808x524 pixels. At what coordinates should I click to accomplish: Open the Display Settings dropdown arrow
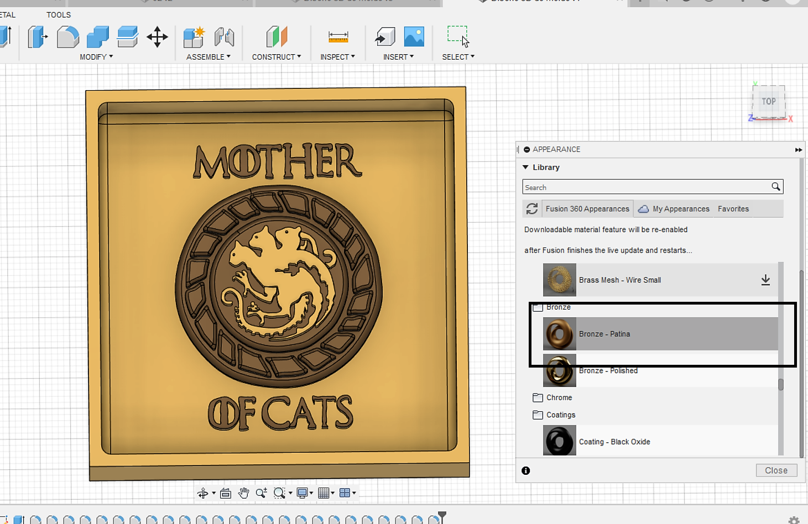pos(311,493)
